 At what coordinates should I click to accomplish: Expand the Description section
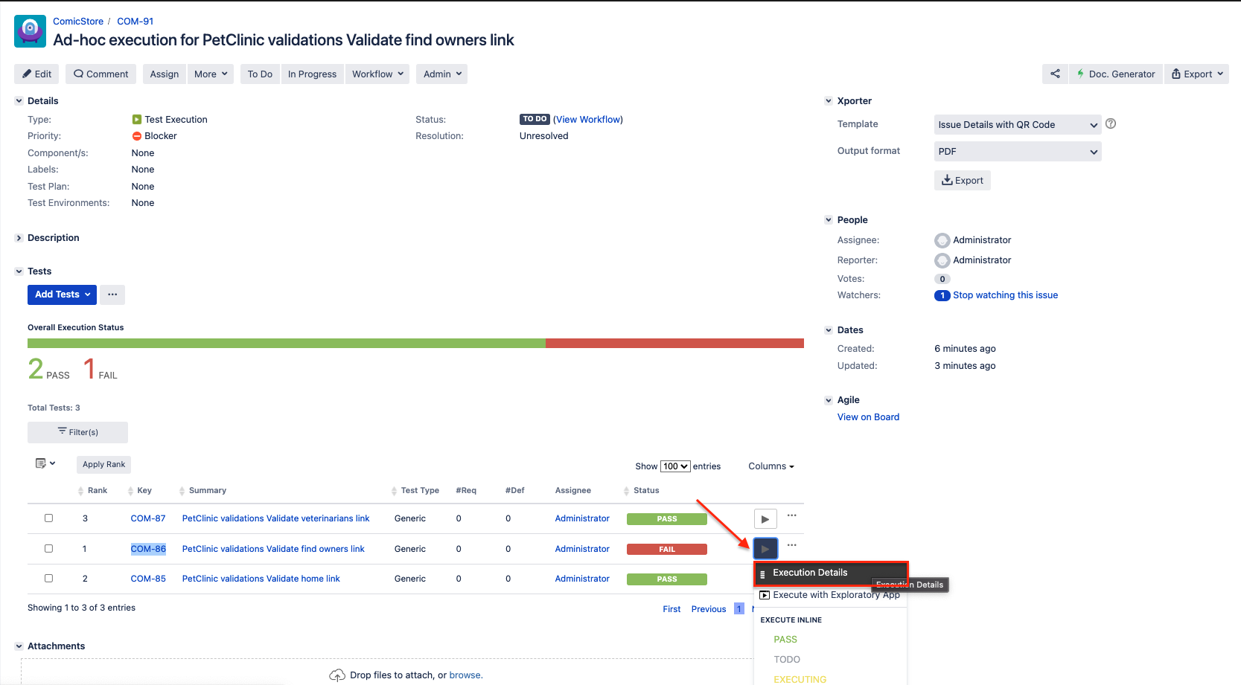pyautogui.click(x=19, y=238)
